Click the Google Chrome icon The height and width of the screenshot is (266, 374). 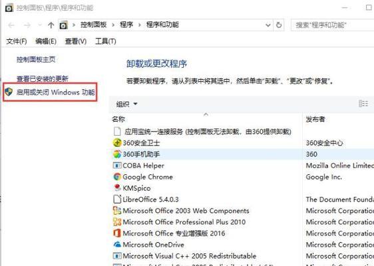coord(117,177)
